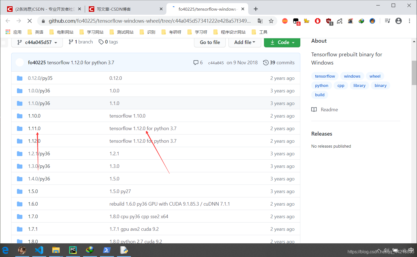Open Edge browser from the taskbar
417x257 pixels.
pyautogui.click(x=5, y=250)
